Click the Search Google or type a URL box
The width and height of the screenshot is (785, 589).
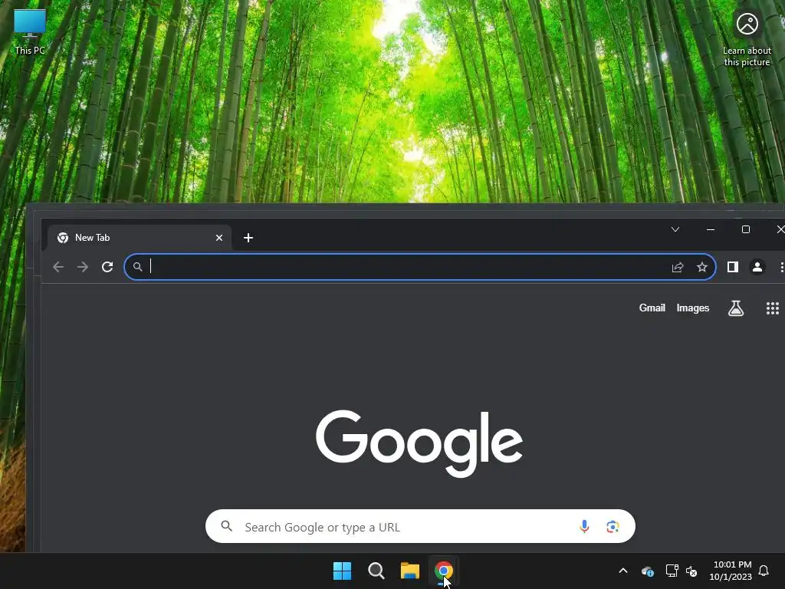click(x=420, y=526)
